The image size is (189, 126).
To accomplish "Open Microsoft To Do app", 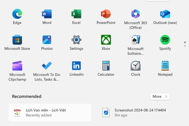I will coord(47,66).
